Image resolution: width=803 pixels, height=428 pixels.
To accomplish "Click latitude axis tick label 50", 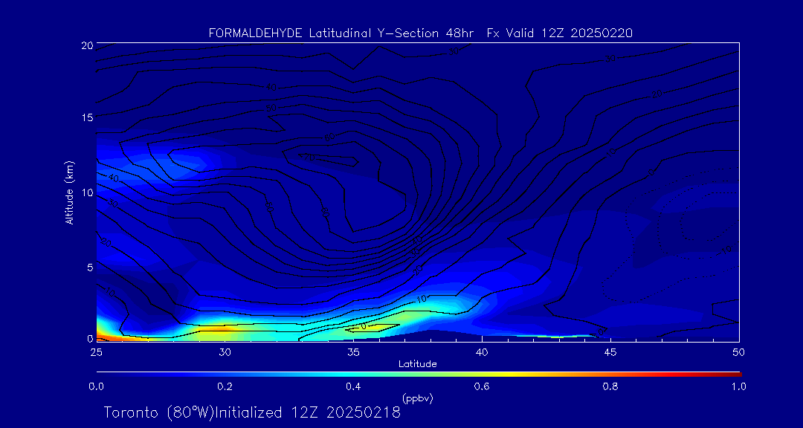I will pos(739,351).
